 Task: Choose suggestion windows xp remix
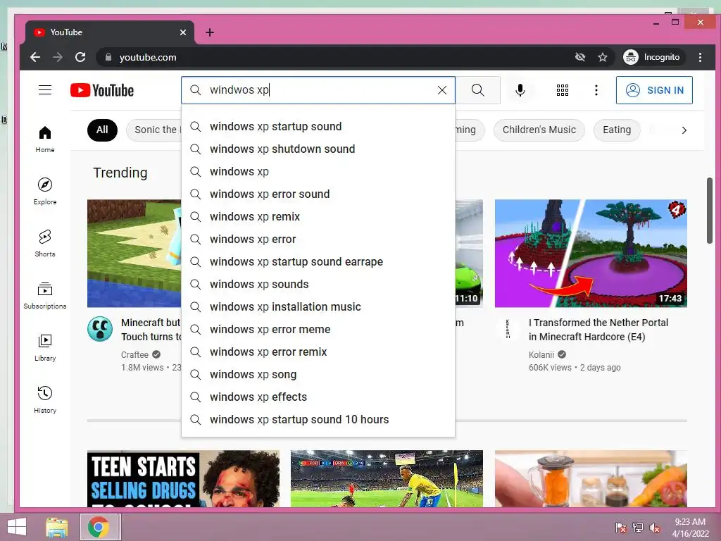point(318,217)
